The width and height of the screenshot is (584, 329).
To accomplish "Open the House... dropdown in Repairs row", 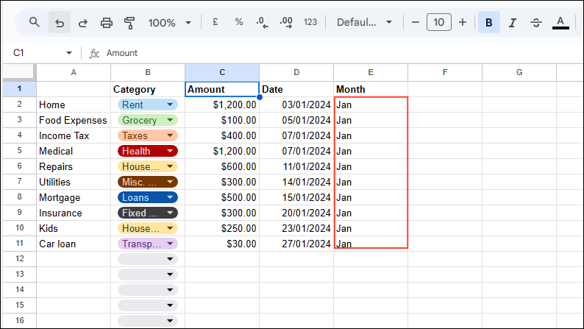I will pyautogui.click(x=170, y=166).
